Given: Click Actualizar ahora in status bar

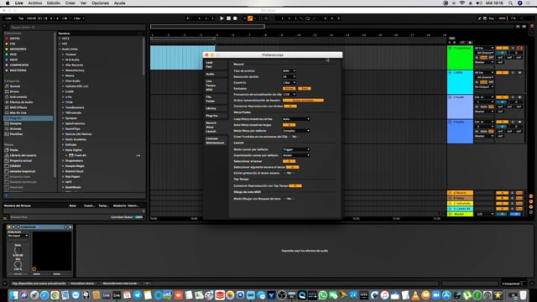Looking at the screenshot, I should pos(82,284).
